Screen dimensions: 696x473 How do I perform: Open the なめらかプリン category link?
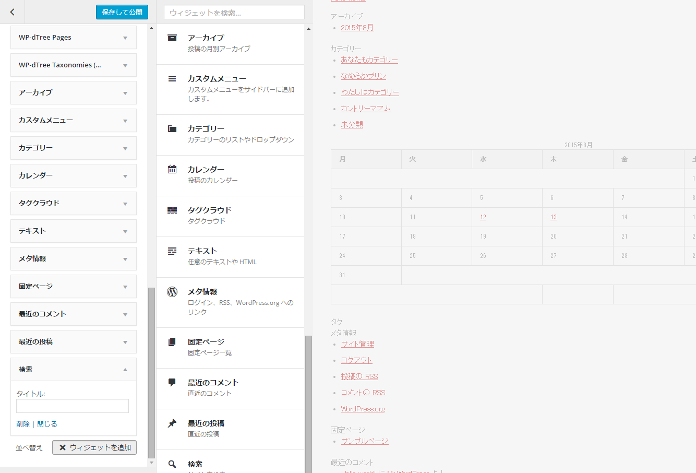363,76
